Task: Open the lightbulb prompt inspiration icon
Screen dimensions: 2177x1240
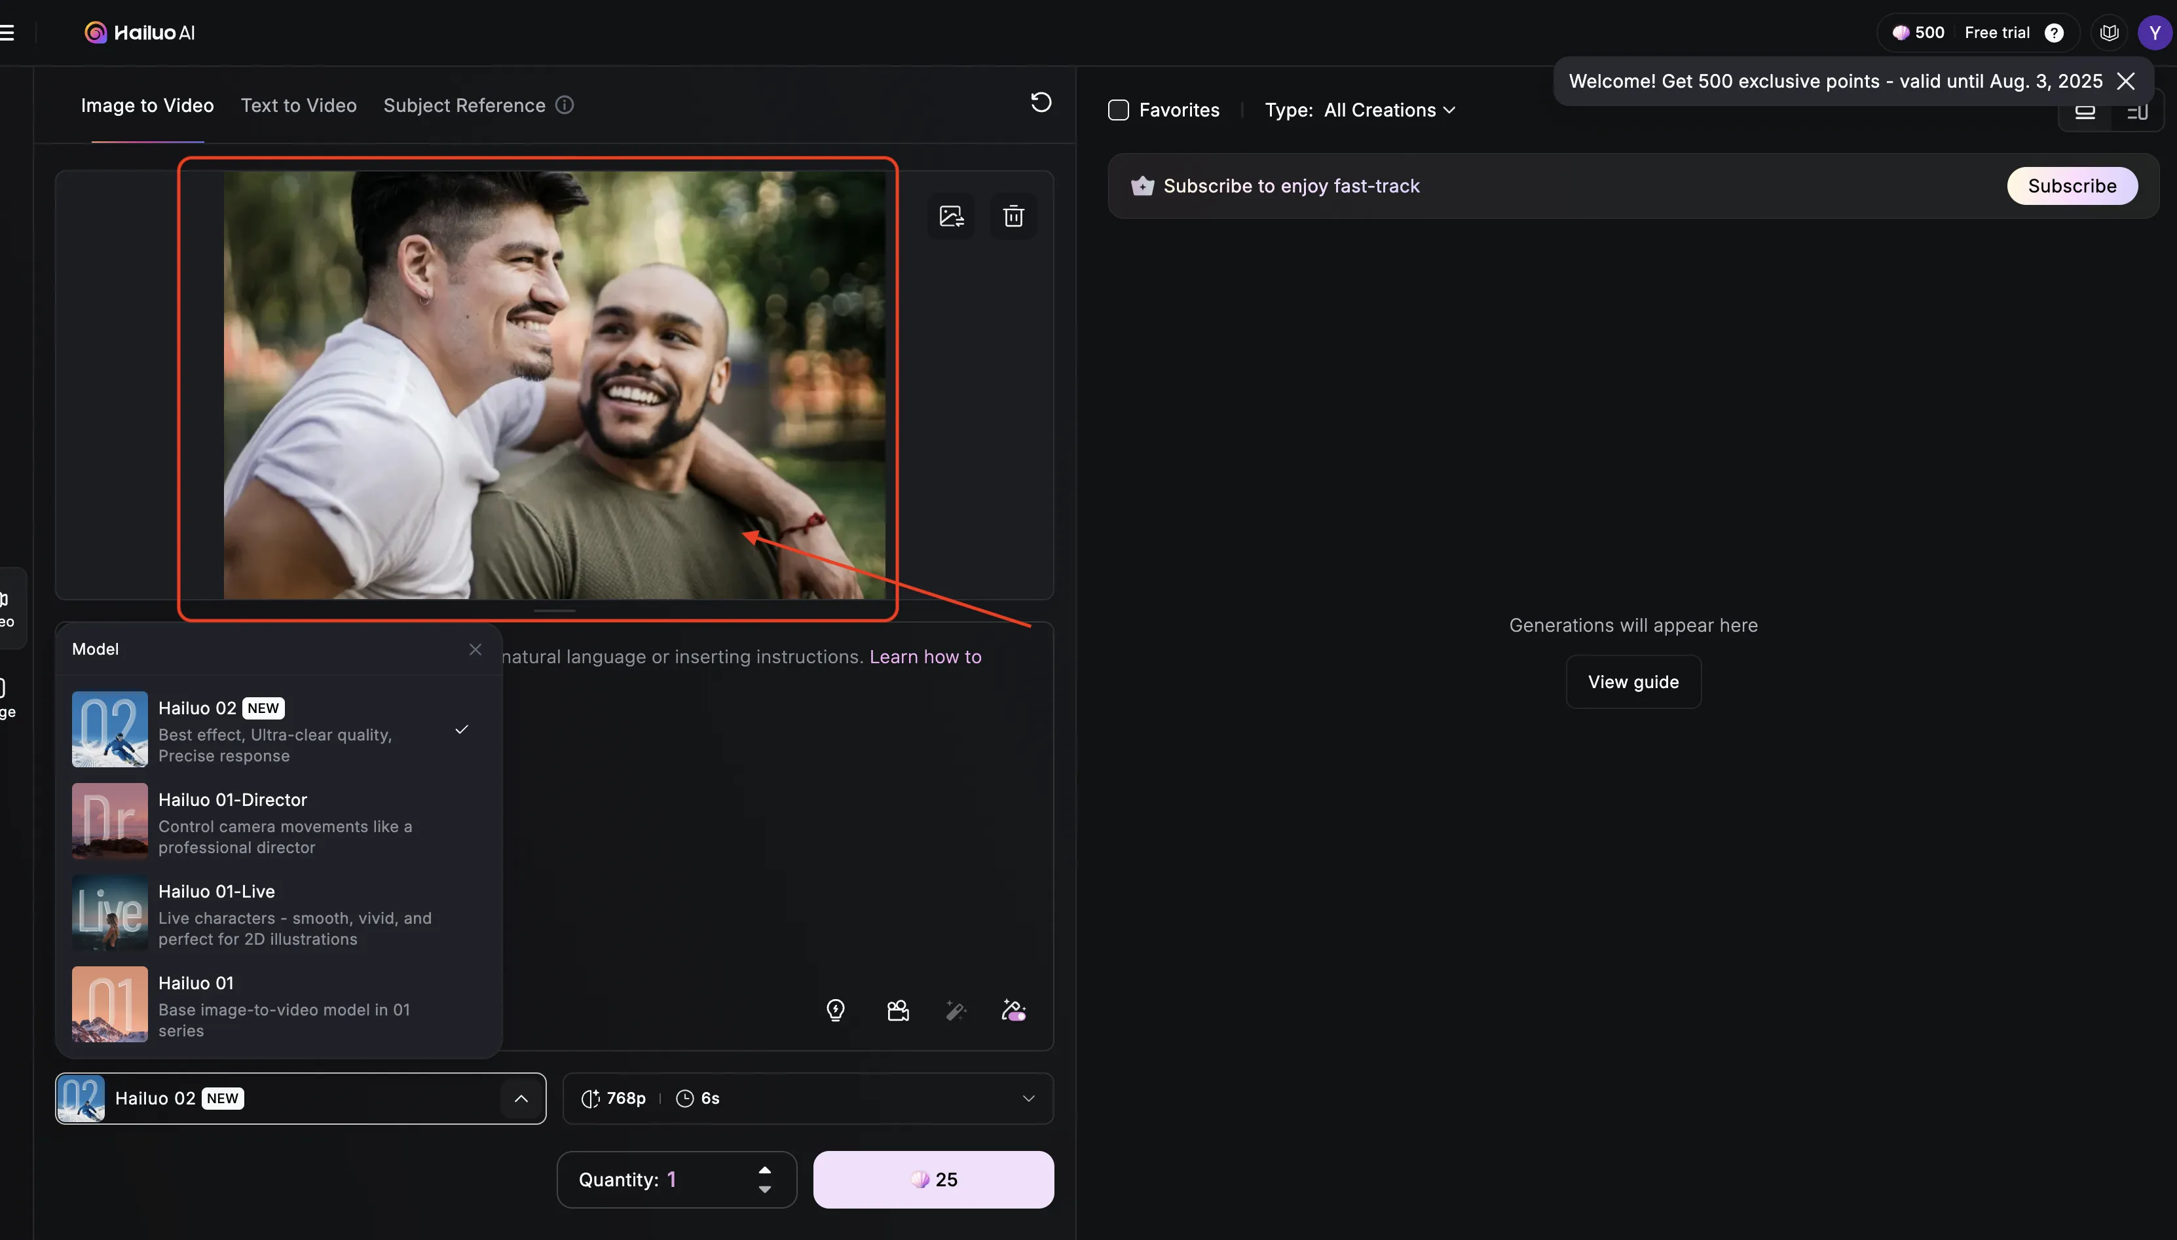Action: click(836, 1010)
